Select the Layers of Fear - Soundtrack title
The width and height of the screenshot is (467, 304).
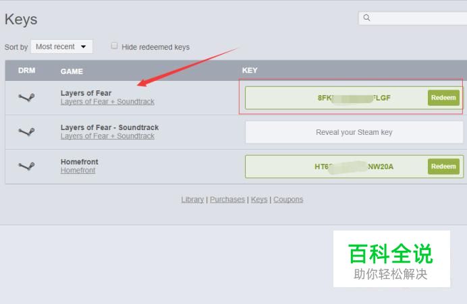tap(109, 127)
